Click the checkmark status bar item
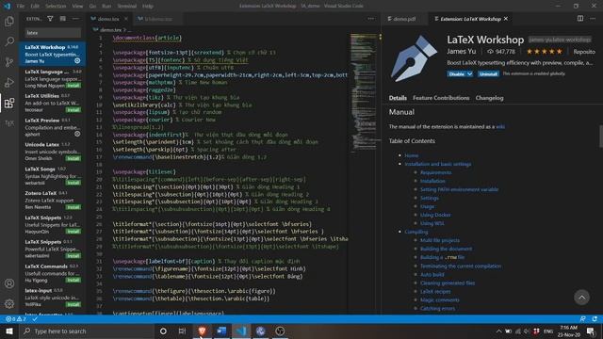Viewport: 603px width, 339px height. pyautogui.click(x=35, y=319)
